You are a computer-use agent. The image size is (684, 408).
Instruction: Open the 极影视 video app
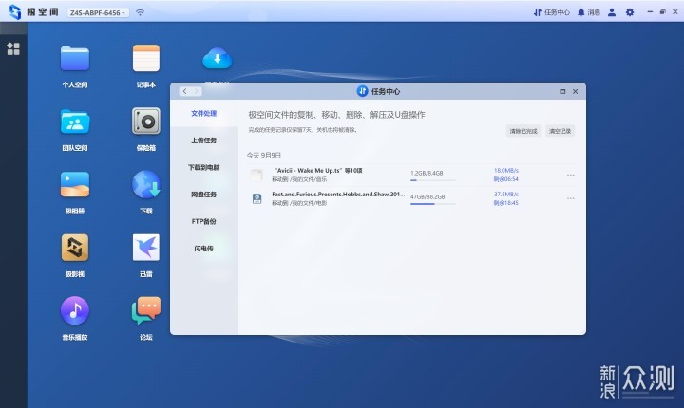[x=75, y=248]
